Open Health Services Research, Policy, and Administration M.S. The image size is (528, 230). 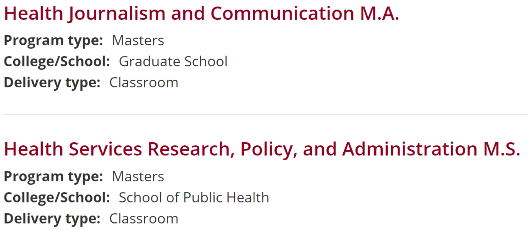261,149
